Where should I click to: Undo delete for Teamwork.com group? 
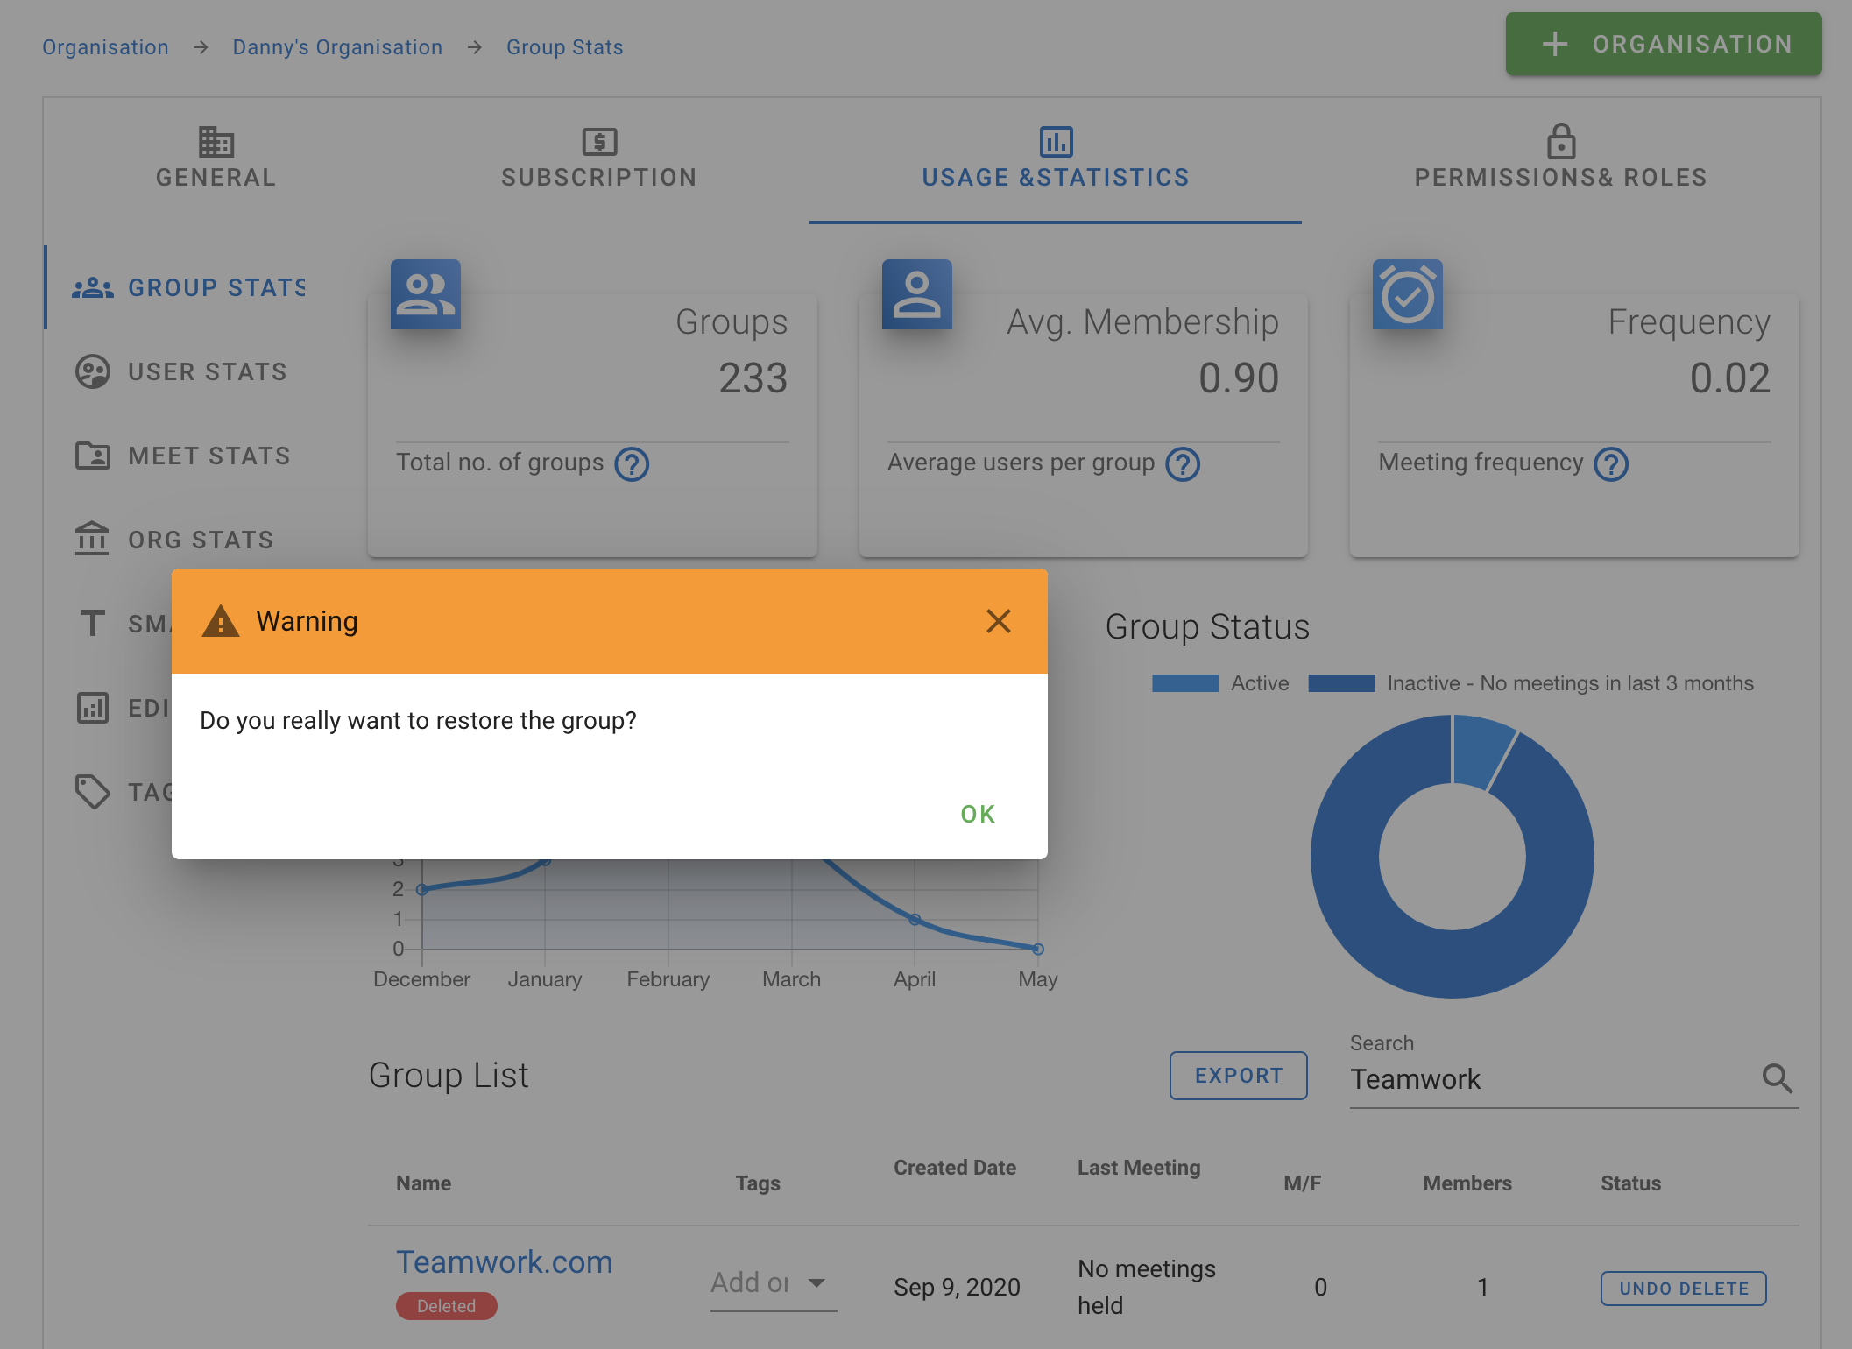1684,1289
